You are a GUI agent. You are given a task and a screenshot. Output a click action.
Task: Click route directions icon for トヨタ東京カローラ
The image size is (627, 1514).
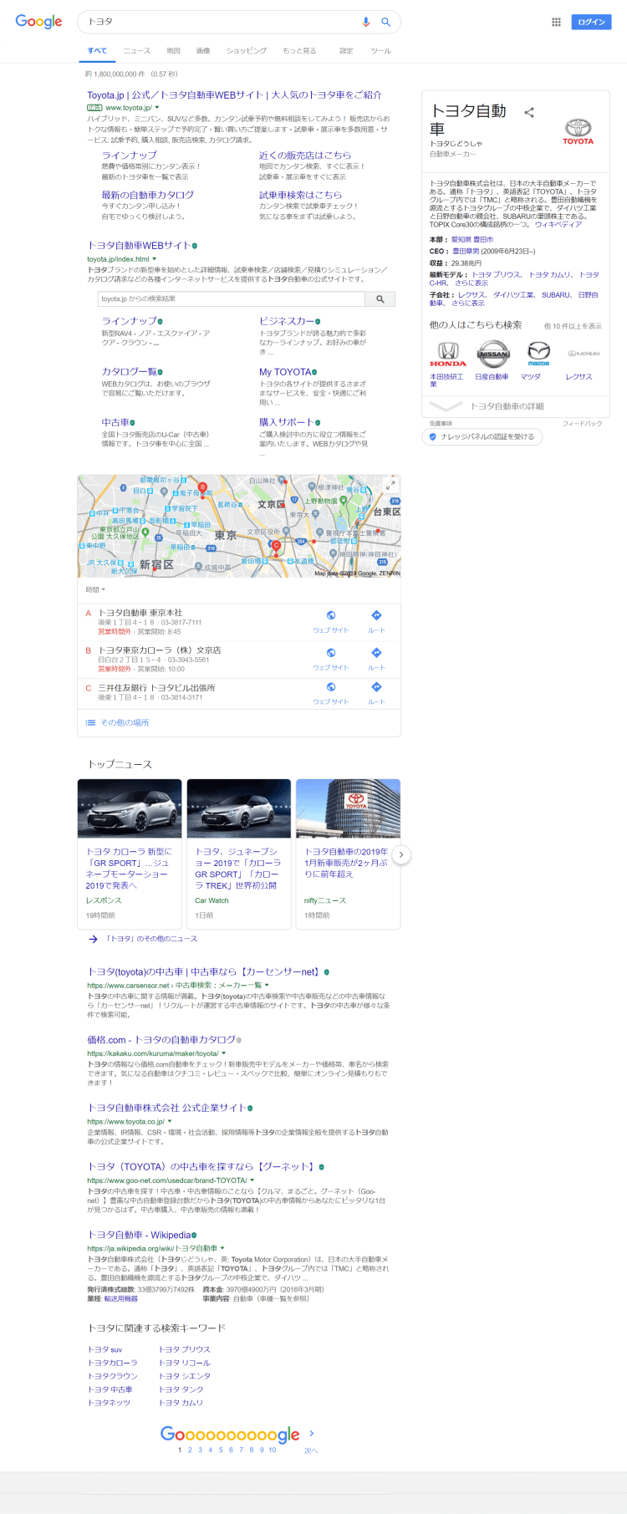click(376, 653)
